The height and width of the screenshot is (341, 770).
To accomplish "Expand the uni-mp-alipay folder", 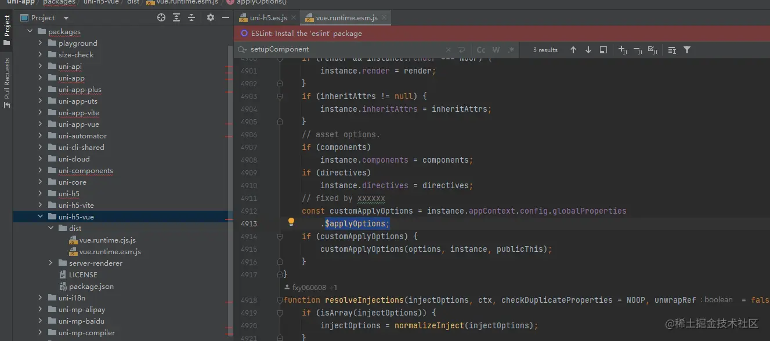I will pyautogui.click(x=40, y=309).
